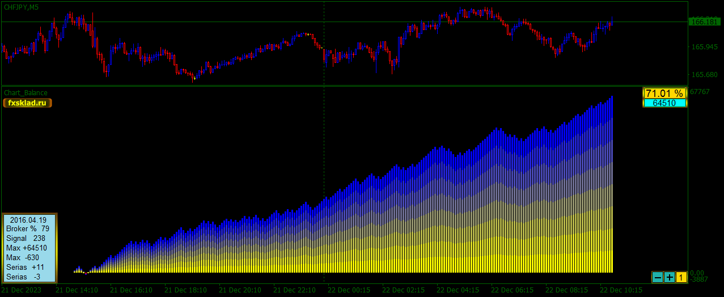Viewport: 724px width, 297px height.
Task: Click the 22 Dec 06:15 time label
Action: pyautogui.click(x=512, y=290)
